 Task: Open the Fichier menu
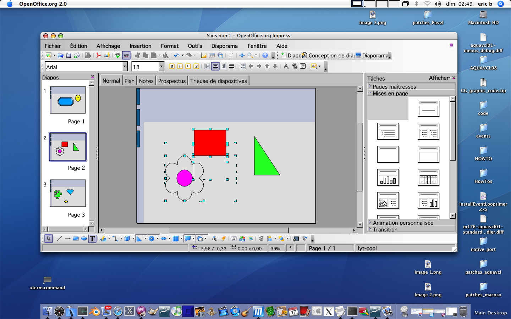click(53, 46)
